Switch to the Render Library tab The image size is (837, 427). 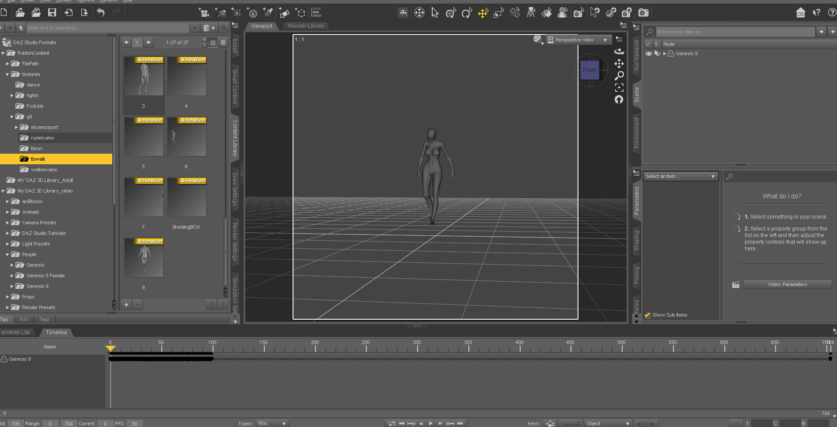point(306,26)
